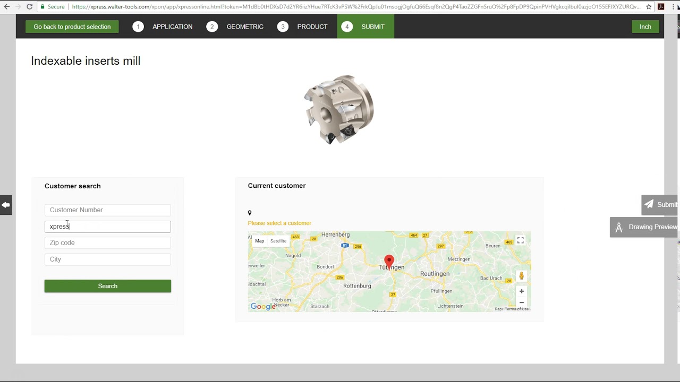Image resolution: width=680 pixels, height=382 pixels.
Task: Click Metzingen label on the map
Action: (459, 259)
